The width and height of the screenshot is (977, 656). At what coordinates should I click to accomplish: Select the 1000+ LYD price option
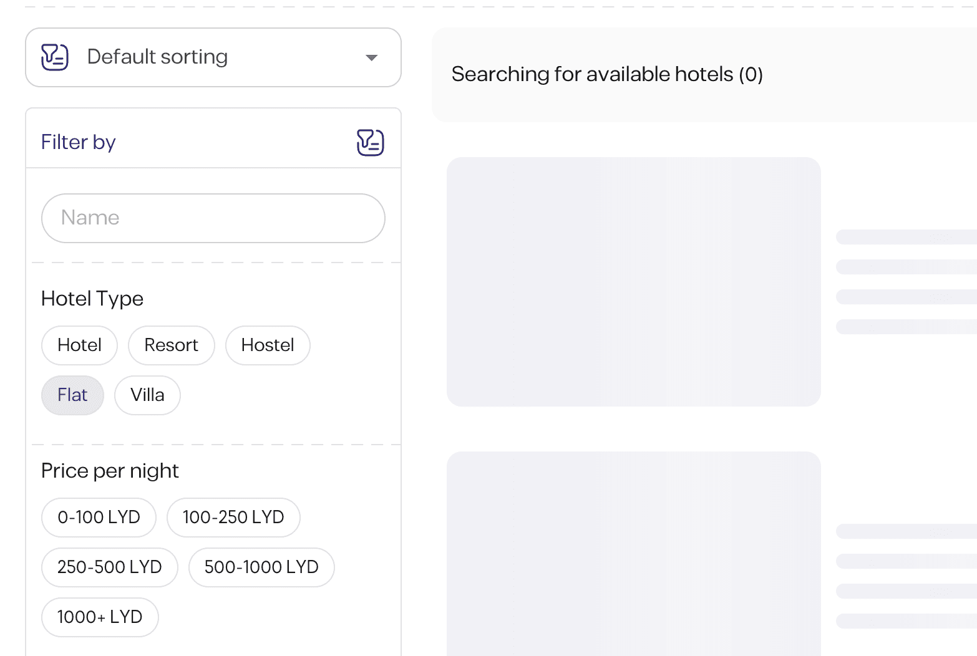(x=100, y=617)
